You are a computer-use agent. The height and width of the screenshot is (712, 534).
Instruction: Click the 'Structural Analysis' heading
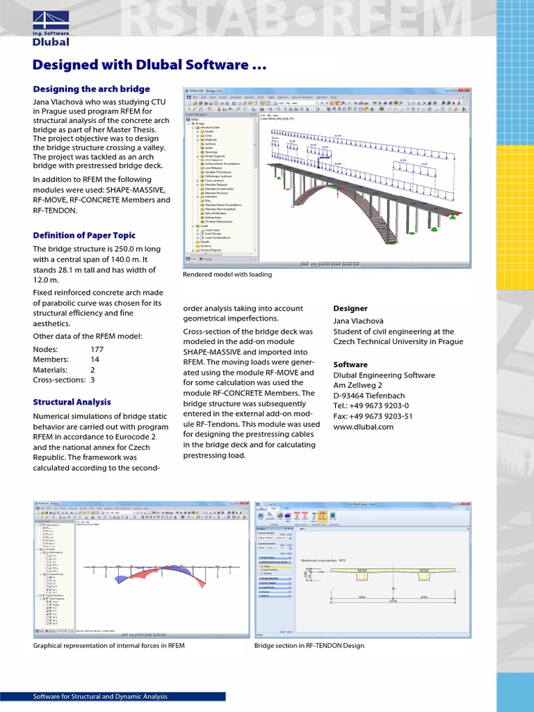pos(72,402)
